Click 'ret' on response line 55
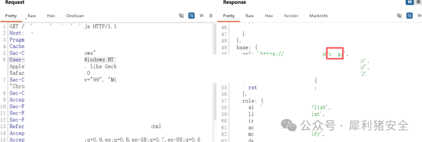Screen dimensions: 422x142 click(253, 88)
